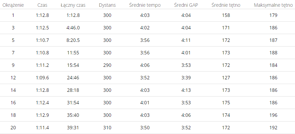Click the Okrążenie column header
Screen dimensions: 295x134
(x=13, y=5)
